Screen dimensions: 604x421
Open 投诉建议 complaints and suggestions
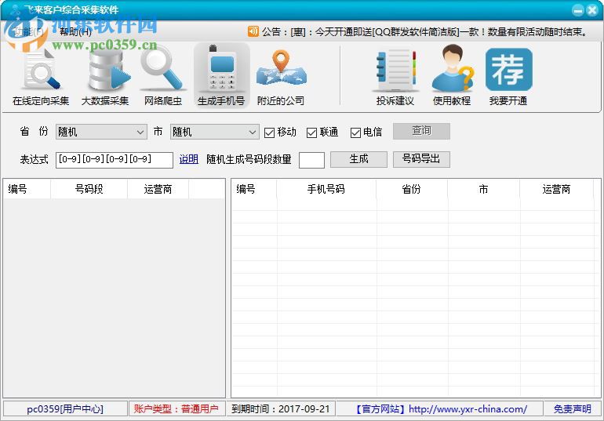[395, 77]
